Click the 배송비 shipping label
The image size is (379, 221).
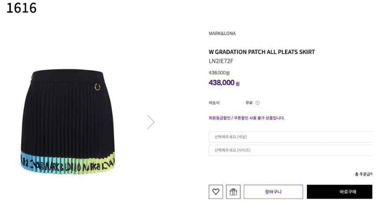(x=214, y=103)
